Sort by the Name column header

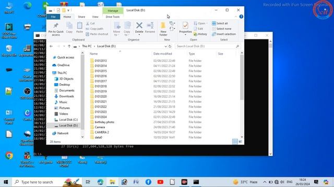120,54
